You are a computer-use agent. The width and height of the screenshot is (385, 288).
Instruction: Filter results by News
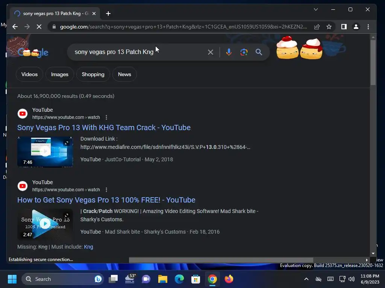pos(124,74)
